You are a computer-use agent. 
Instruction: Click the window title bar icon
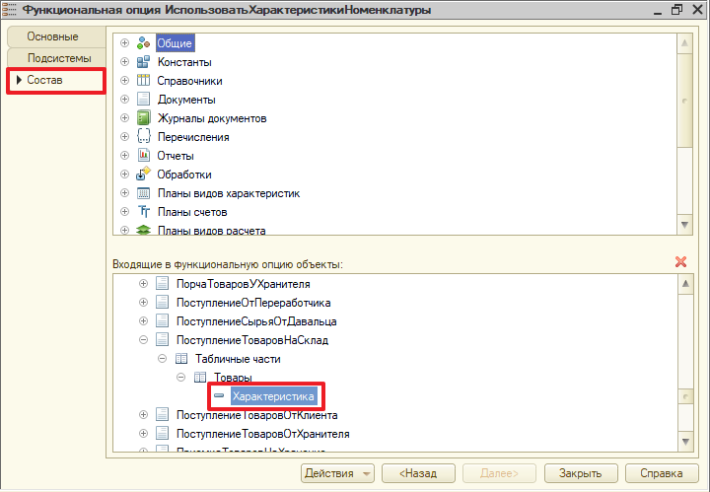pyautogui.click(x=9, y=10)
